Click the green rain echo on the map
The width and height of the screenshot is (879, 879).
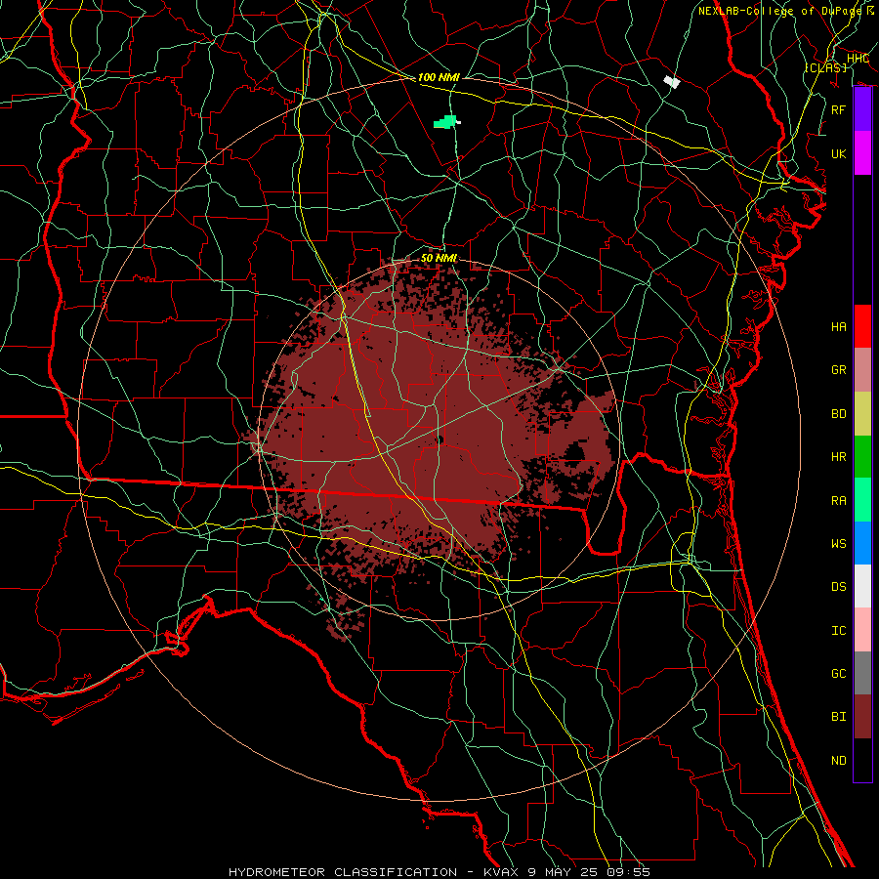[445, 122]
